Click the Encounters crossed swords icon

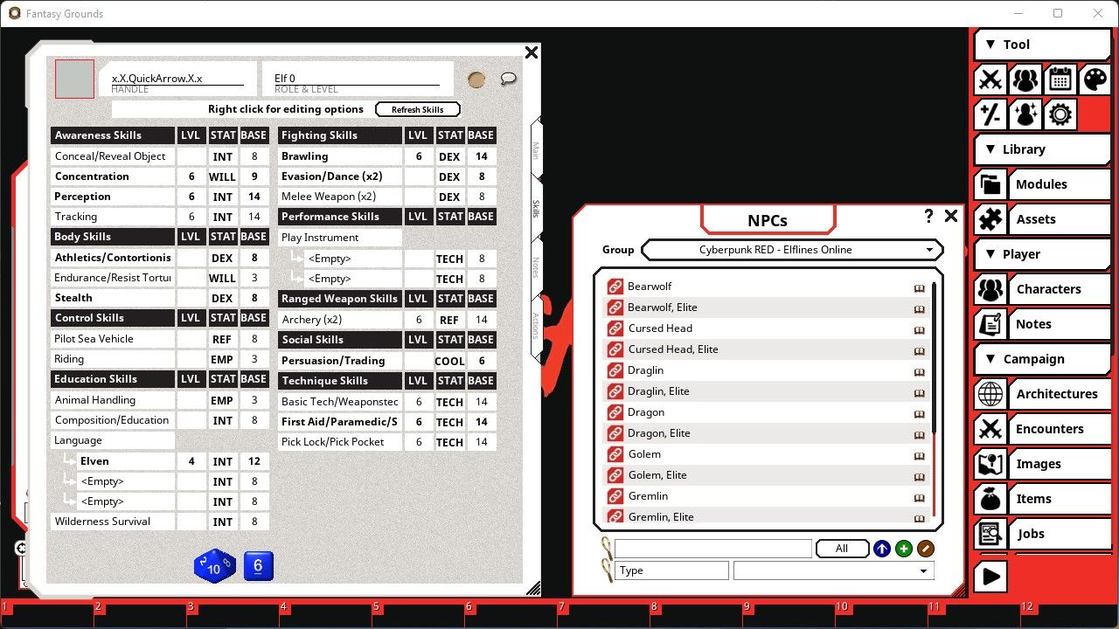coord(990,429)
